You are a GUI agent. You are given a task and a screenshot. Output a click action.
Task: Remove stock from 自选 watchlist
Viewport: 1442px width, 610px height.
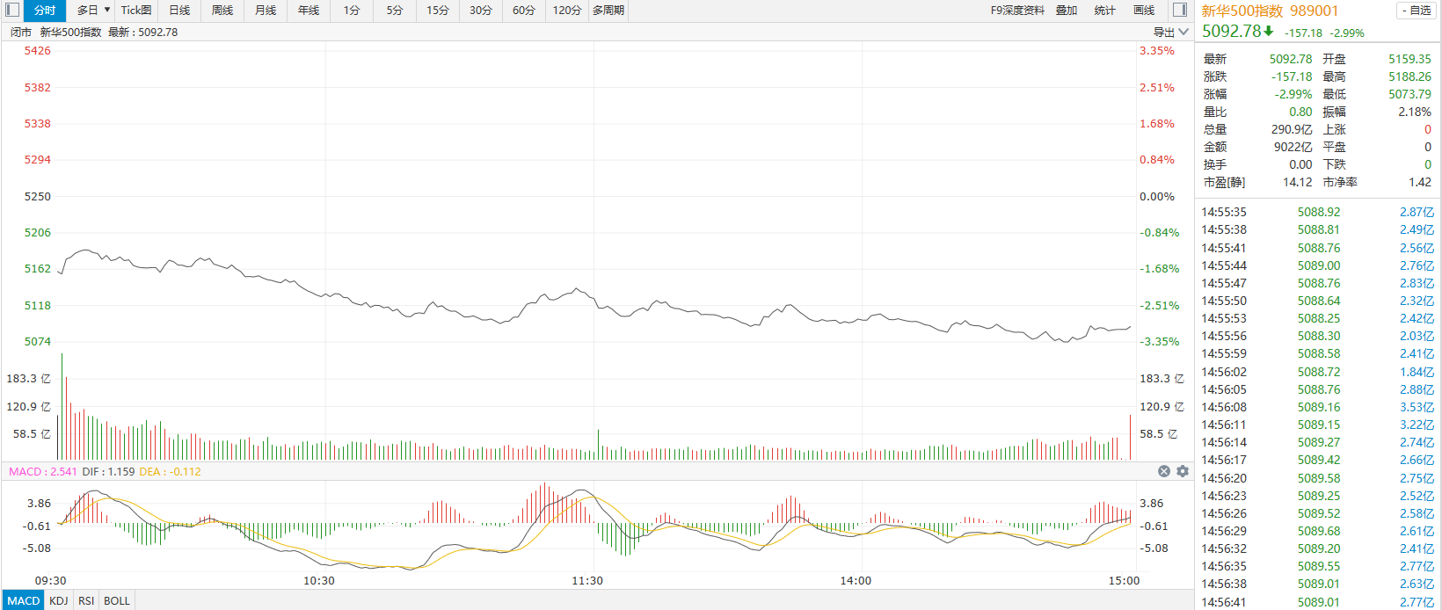click(1416, 11)
